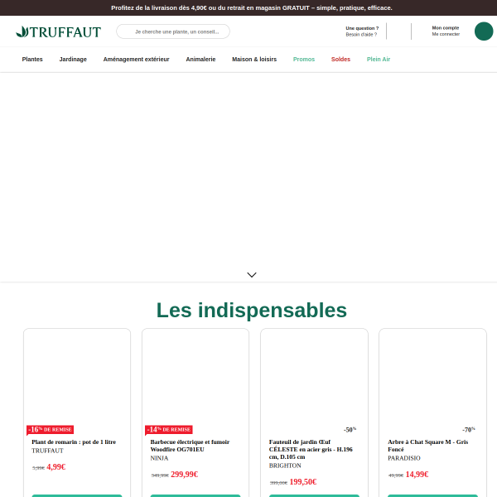Open the Maison & loisirs menu
Viewport: 497px width, 497px height.
[254, 60]
